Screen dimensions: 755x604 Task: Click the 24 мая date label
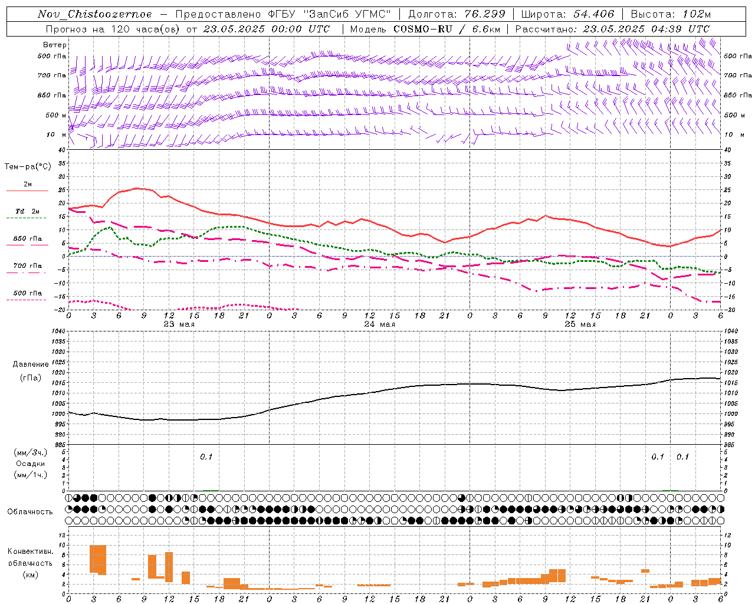tap(379, 324)
